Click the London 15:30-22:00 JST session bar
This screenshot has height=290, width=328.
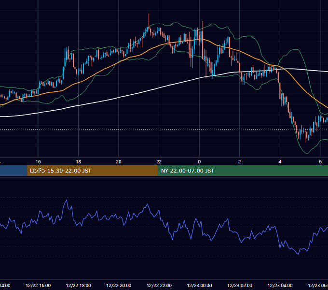pos(93,171)
